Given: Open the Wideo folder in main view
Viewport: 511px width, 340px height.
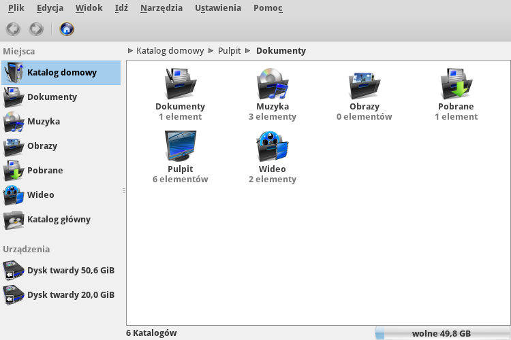Looking at the screenshot, I should pyautogui.click(x=273, y=146).
